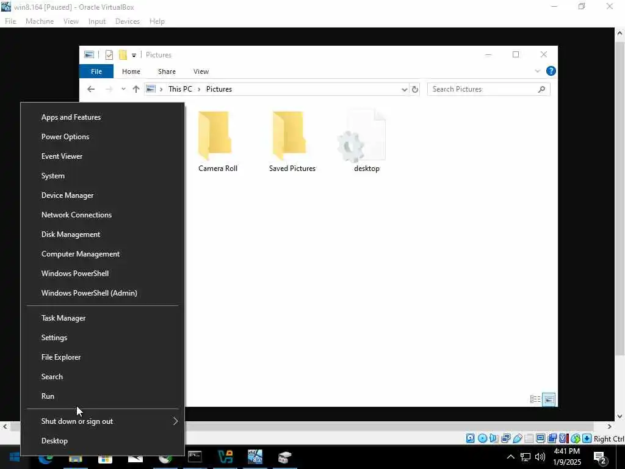Click VirtualBox optical drive status icon
This screenshot has height=469, width=625.
tap(482, 438)
